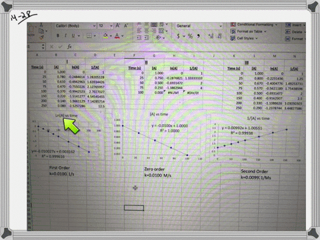320x240 pixels.
Task: Expand the Borders dropdown arrow
Action: click(95, 36)
